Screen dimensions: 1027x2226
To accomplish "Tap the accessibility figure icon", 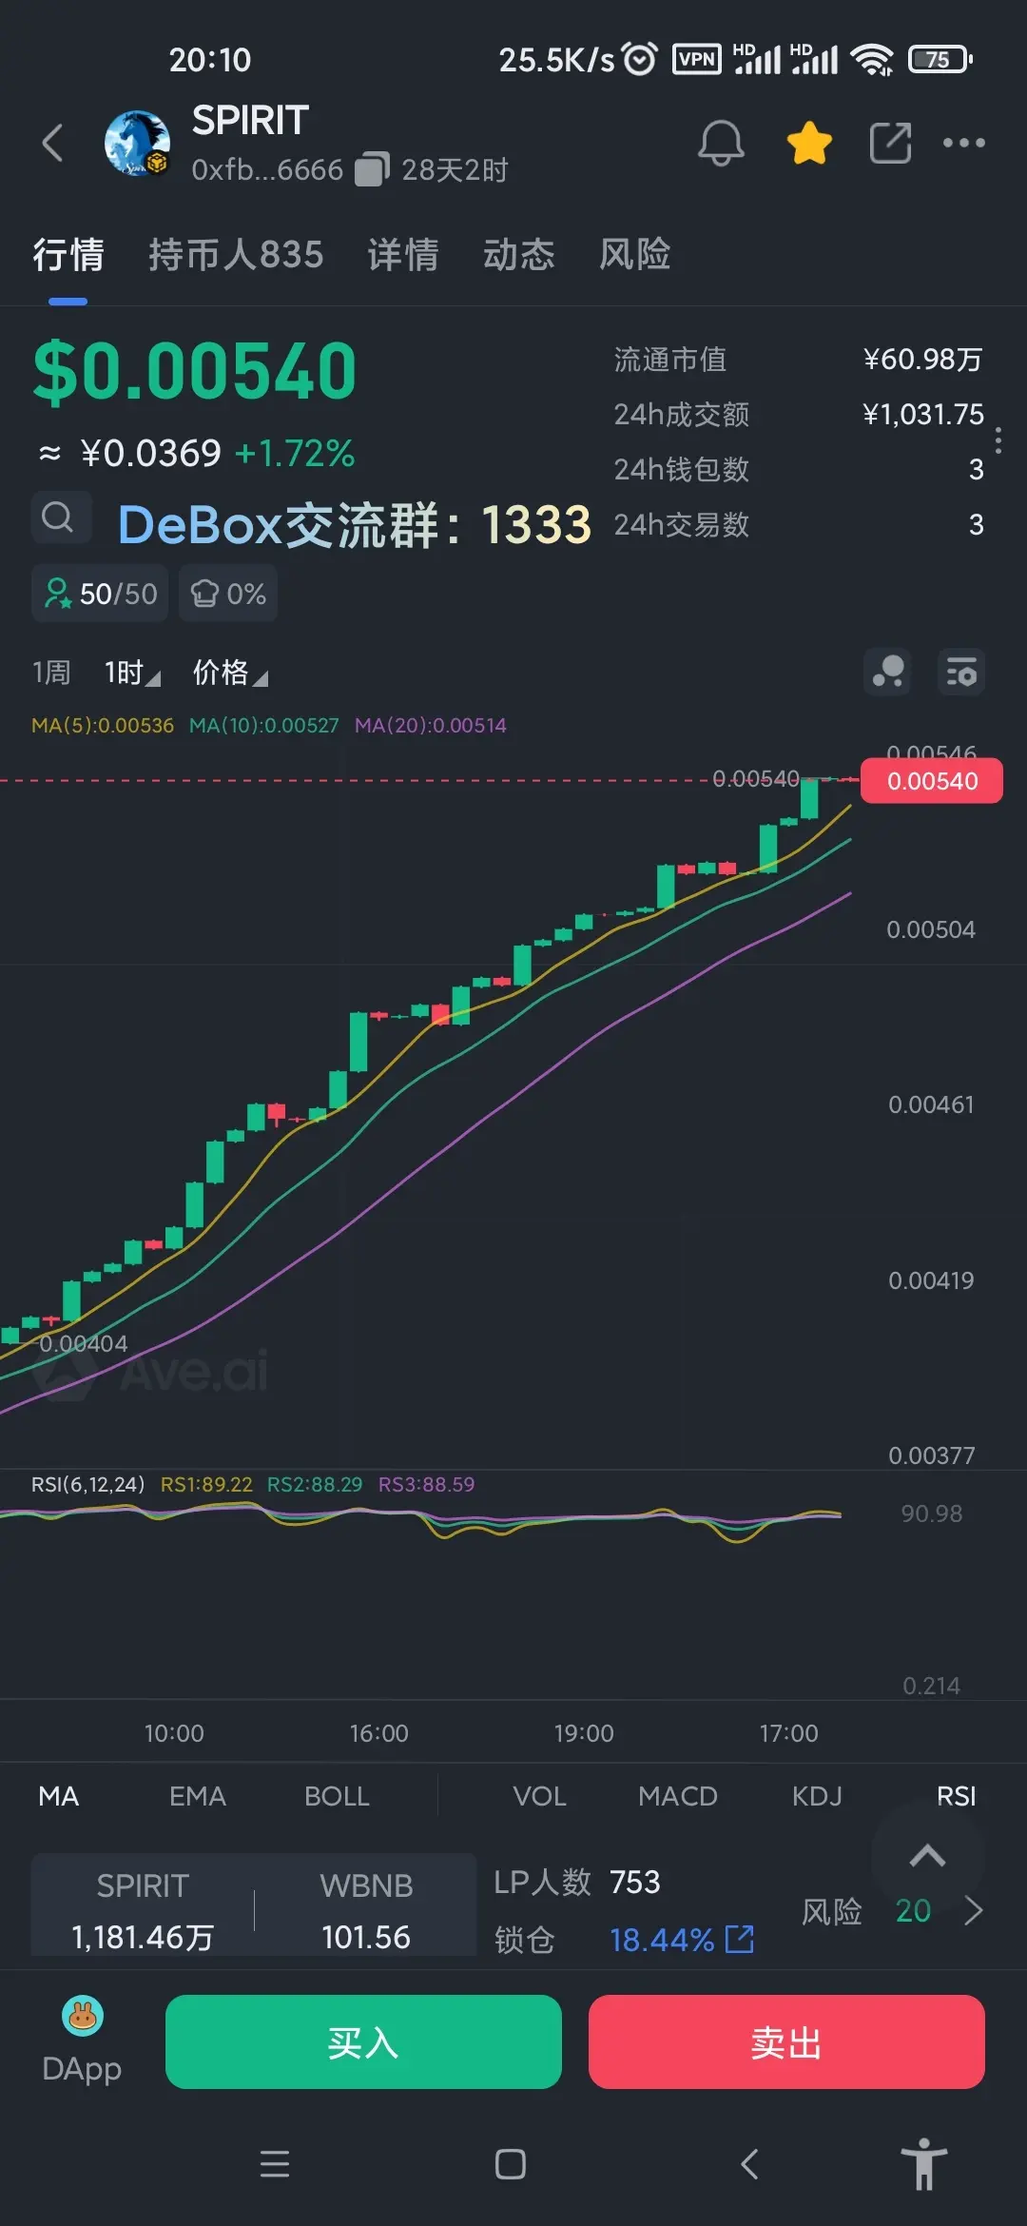I will [x=924, y=2164].
